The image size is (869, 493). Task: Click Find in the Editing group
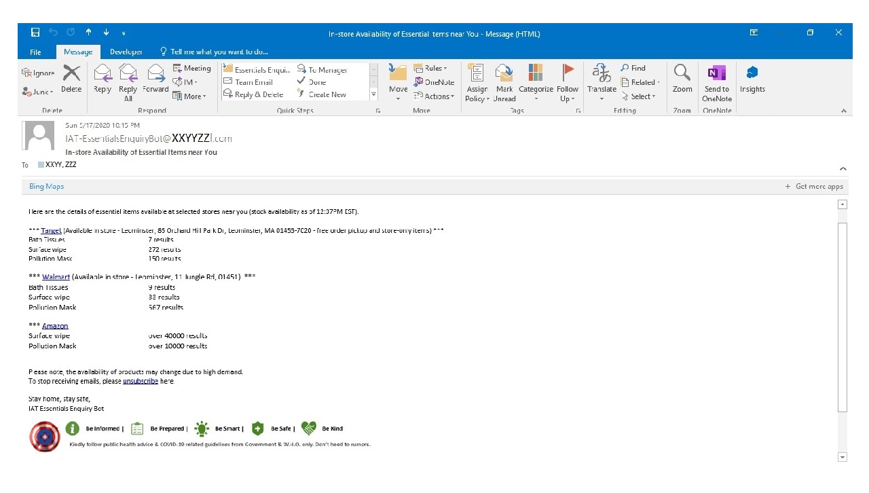coord(633,68)
